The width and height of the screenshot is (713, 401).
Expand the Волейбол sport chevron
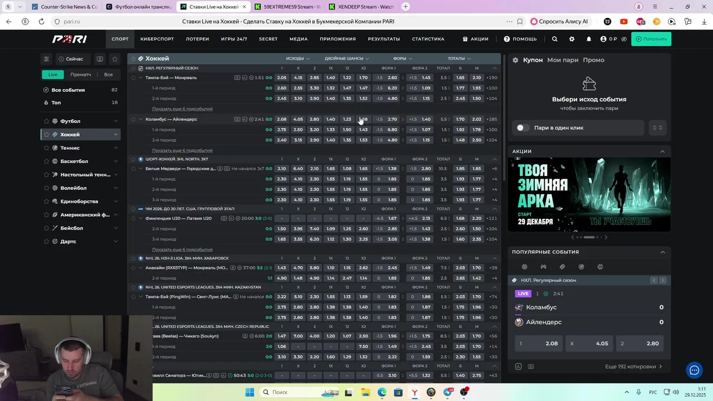[115, 188]
